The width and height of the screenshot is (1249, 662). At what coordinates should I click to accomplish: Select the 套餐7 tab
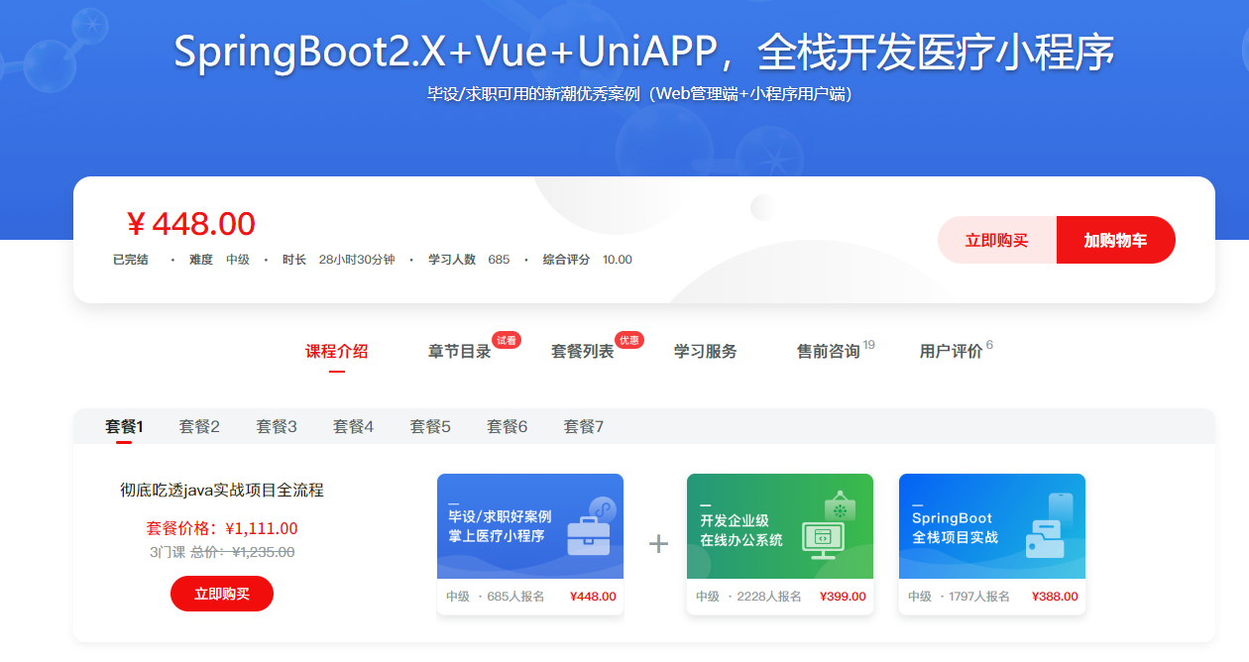tap(584, 426)
